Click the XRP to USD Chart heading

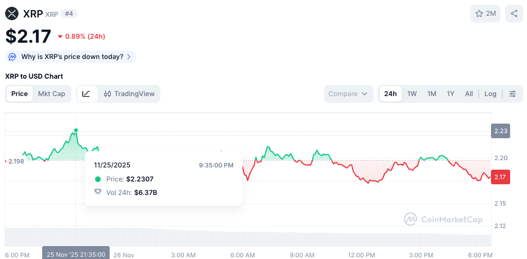pyautogui.click(x=34, y=76)
